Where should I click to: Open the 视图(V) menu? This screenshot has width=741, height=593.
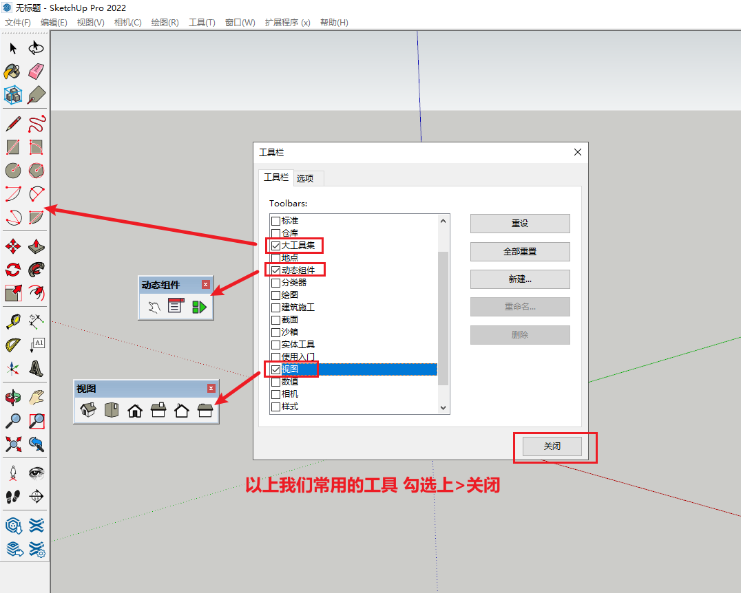pos(90,22)
